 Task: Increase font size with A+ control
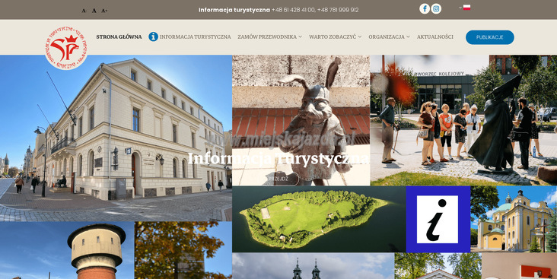[x=104, y=11]
